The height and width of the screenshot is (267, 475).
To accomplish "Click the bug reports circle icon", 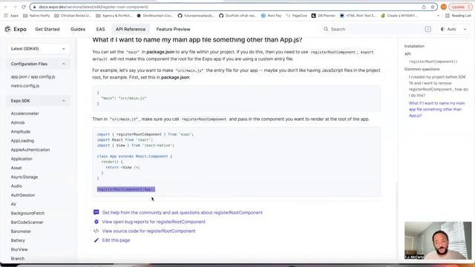I will pyautogui.click(x=96, y=222).
